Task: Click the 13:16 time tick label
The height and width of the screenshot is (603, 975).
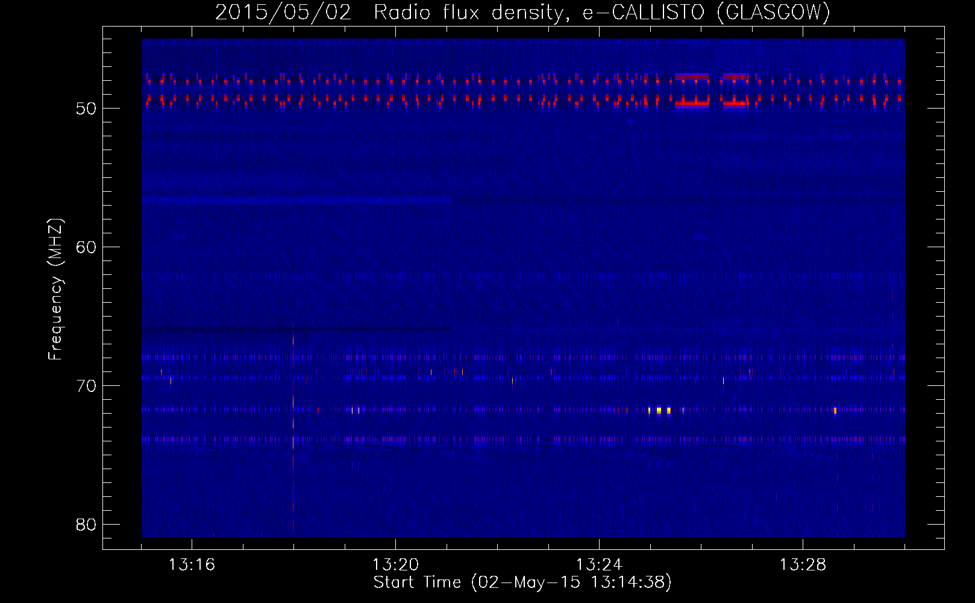Action: pyautogui.click(x=192, y=564)
